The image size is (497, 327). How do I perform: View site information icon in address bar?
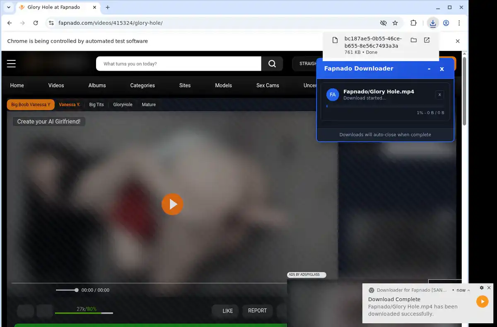pos(51,23)
